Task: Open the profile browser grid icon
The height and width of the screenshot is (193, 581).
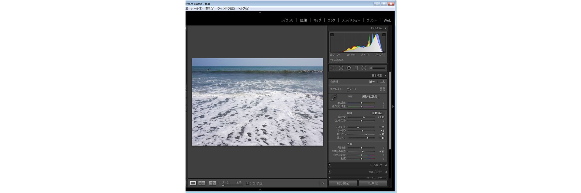Action: click(x=382, y=89)
